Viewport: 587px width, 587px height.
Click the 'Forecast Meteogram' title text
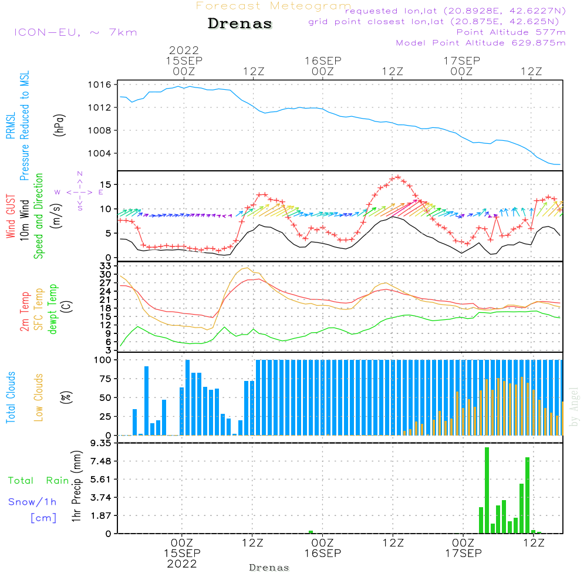[273, 6]
